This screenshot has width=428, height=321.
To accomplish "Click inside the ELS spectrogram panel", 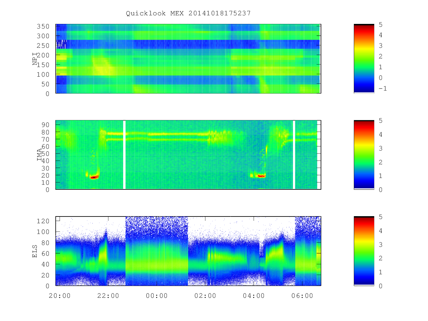I will pyautogui.click(x=188, y=251).
